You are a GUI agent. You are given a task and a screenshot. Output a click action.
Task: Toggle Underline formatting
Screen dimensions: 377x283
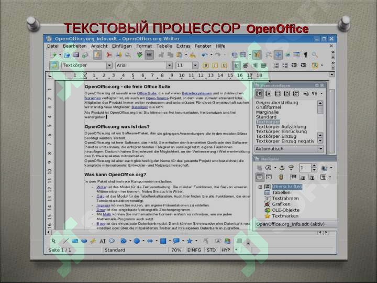pos(224,66)
